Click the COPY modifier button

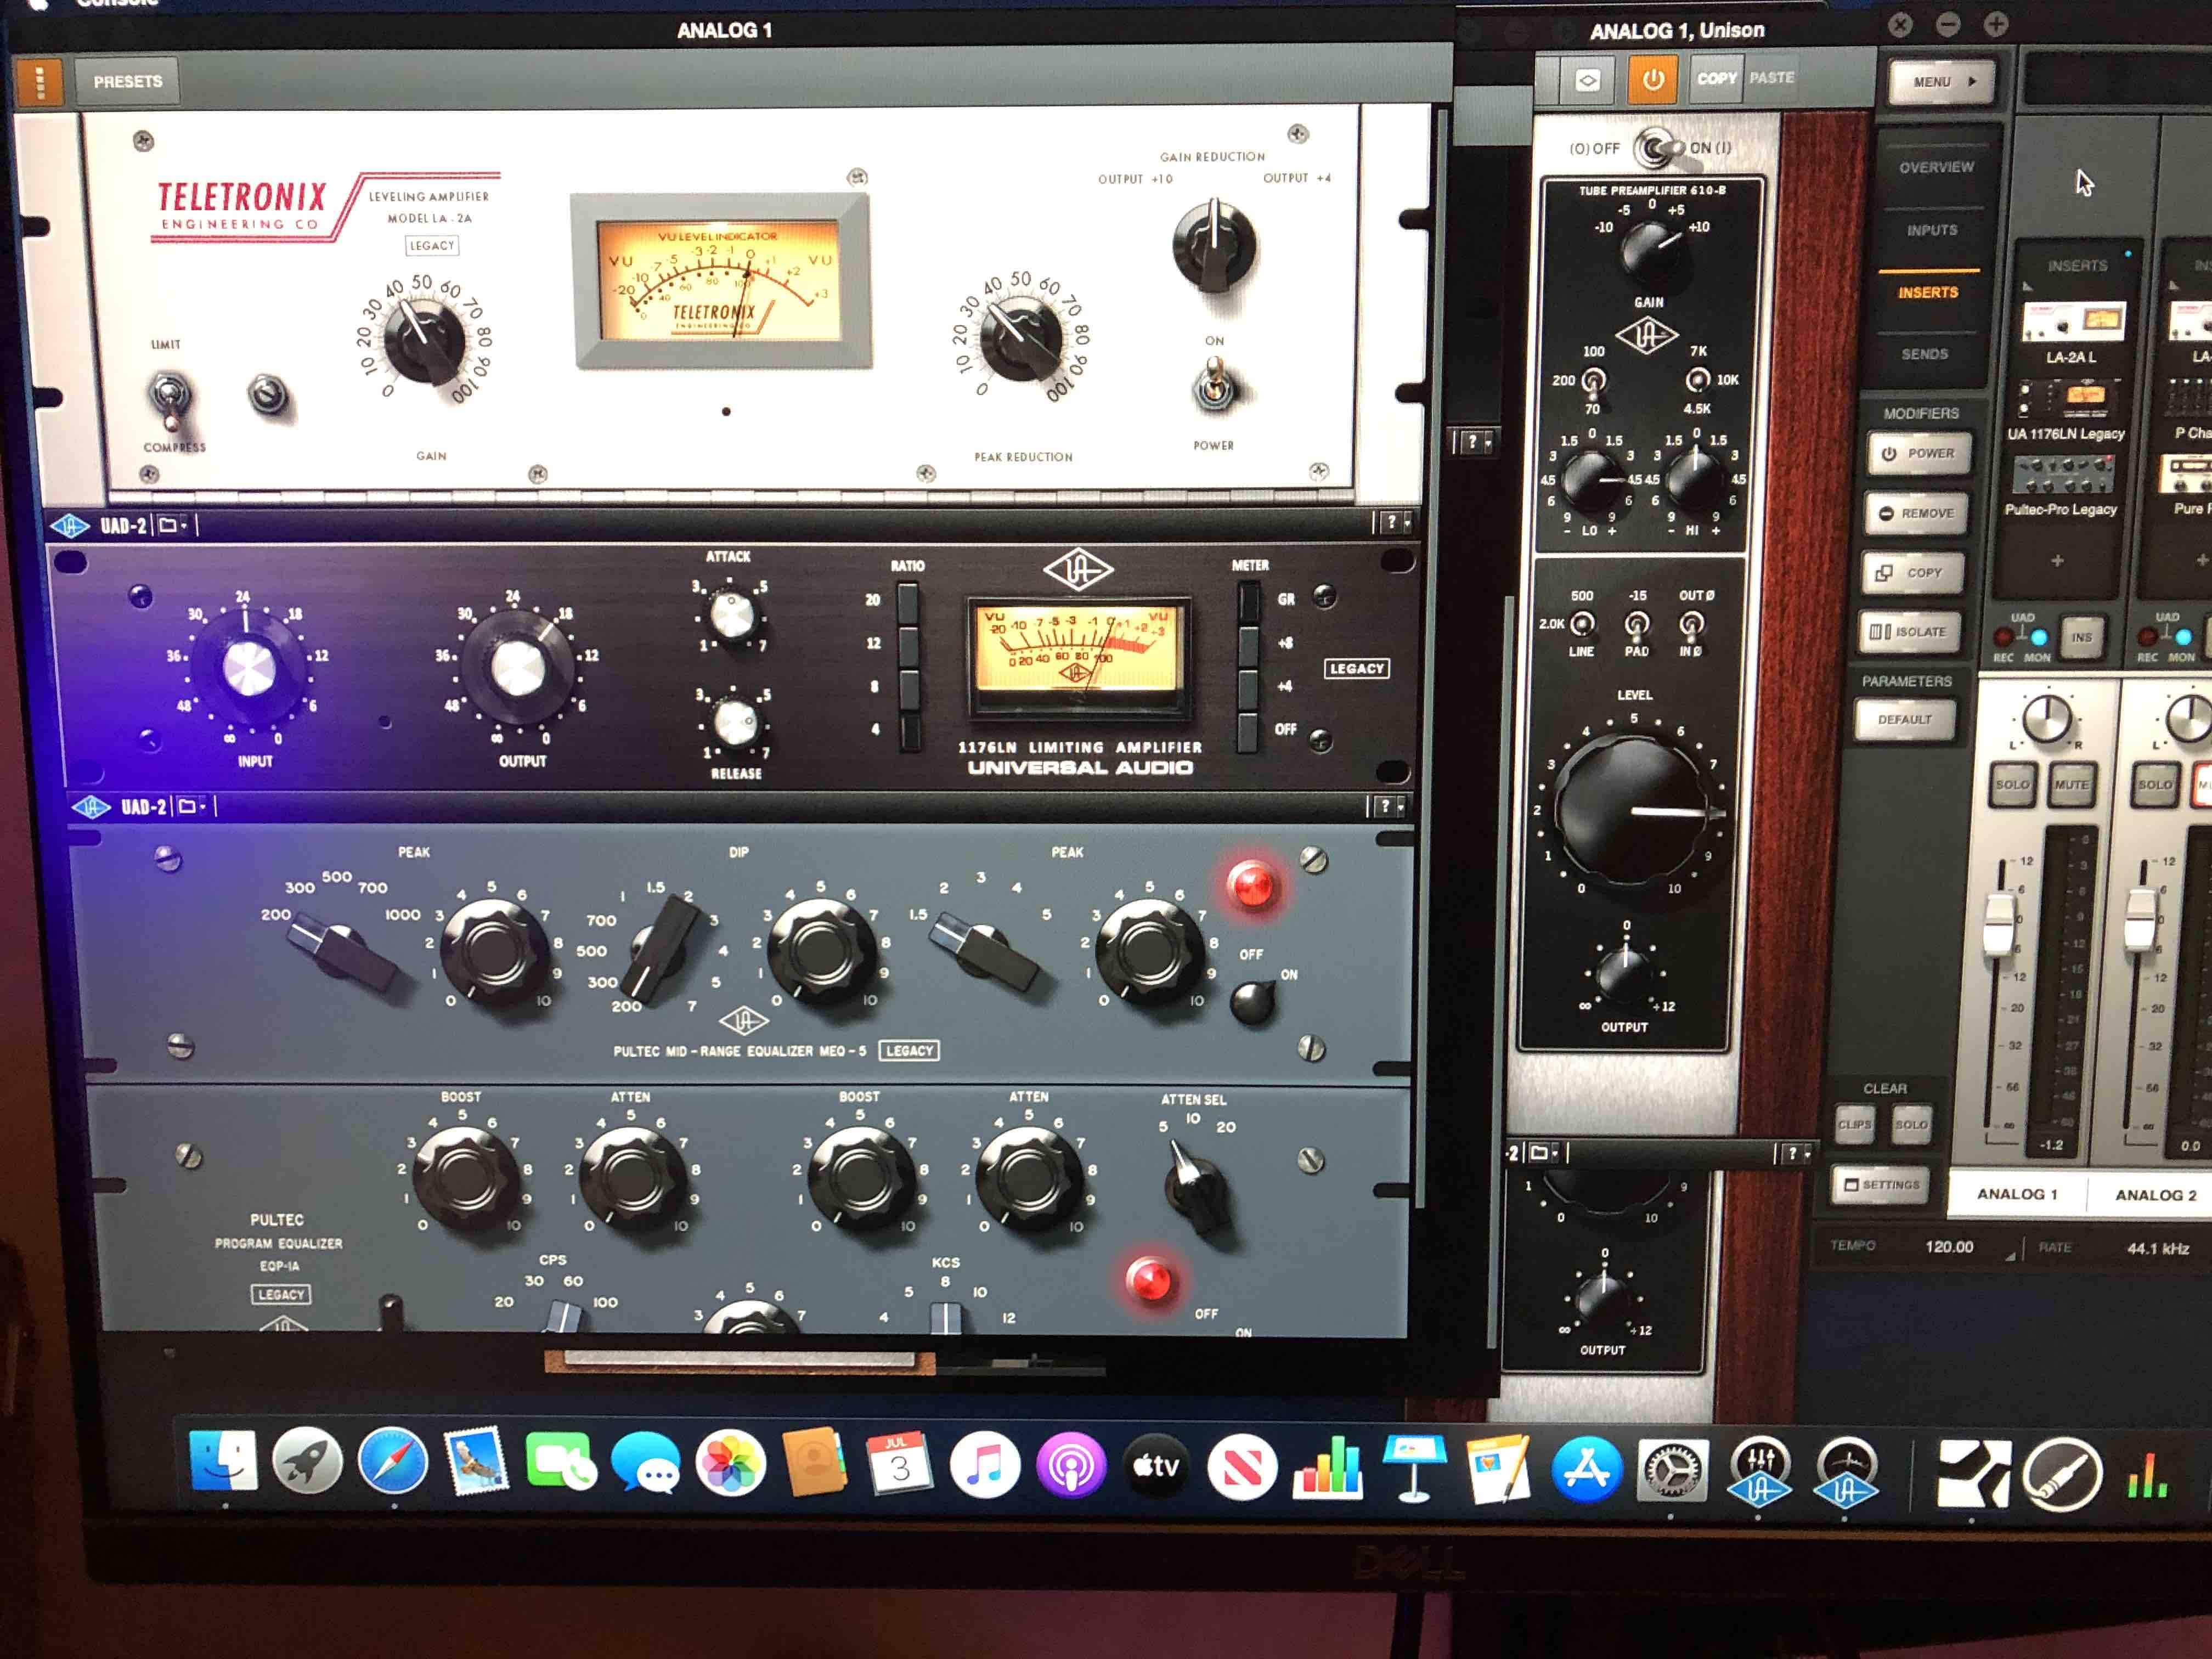pyautogui.click(x=1913, y=573)
